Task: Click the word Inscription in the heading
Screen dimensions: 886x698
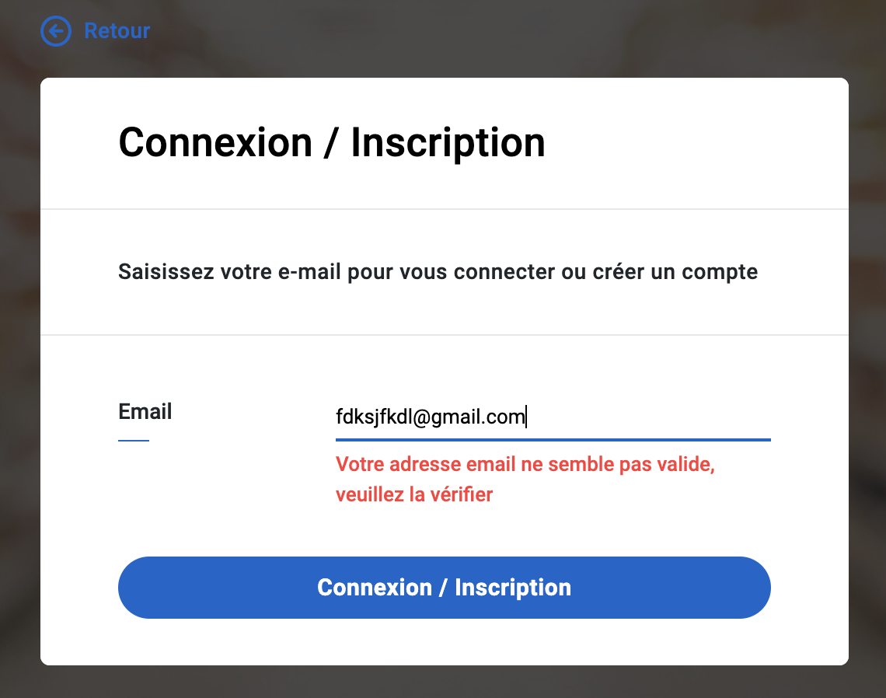Action: point(448,143)
